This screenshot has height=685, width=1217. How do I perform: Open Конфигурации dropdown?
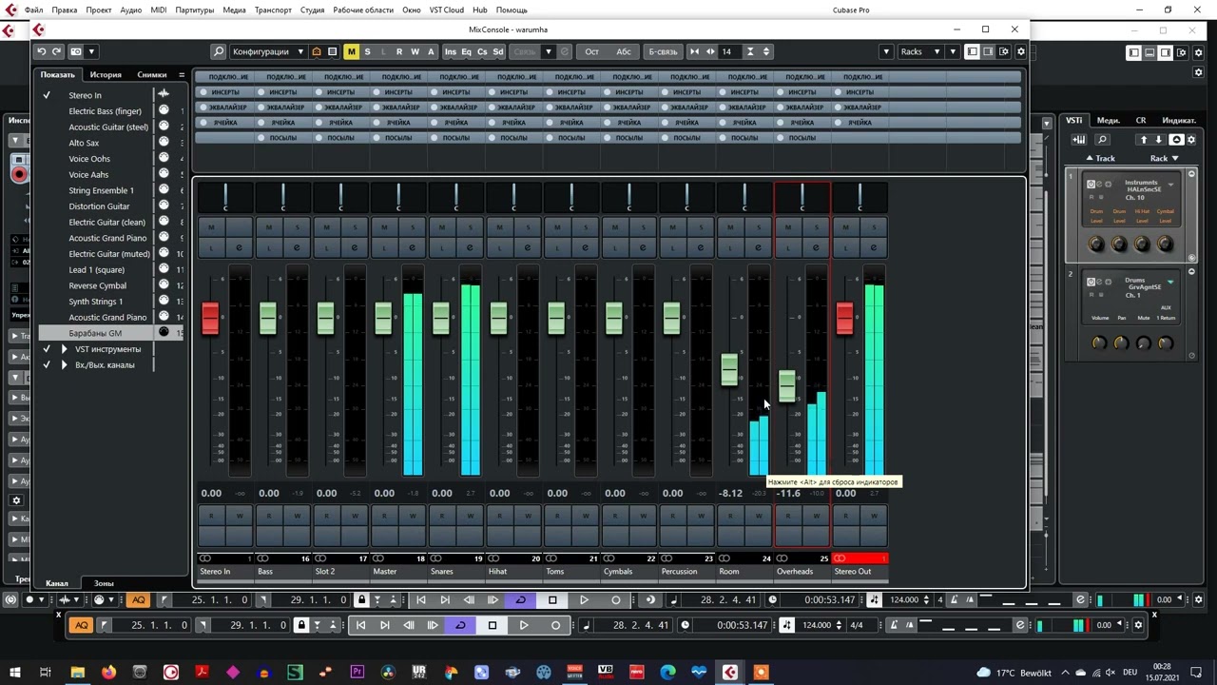268,51
